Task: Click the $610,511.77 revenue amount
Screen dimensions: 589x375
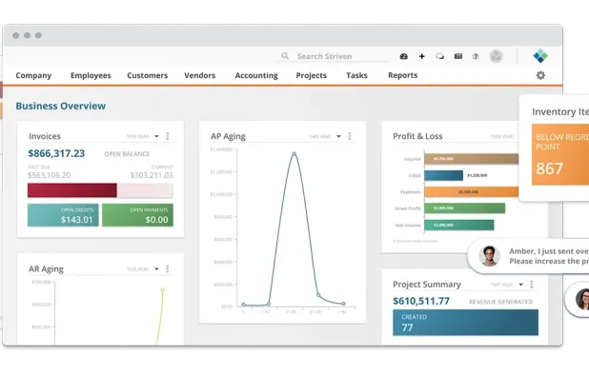Action: pos(421,301)
